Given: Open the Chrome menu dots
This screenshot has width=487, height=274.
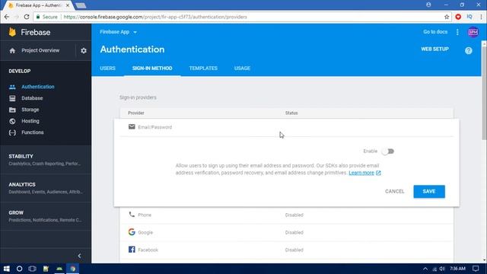Looking at the screenshot, I should 481,17.
